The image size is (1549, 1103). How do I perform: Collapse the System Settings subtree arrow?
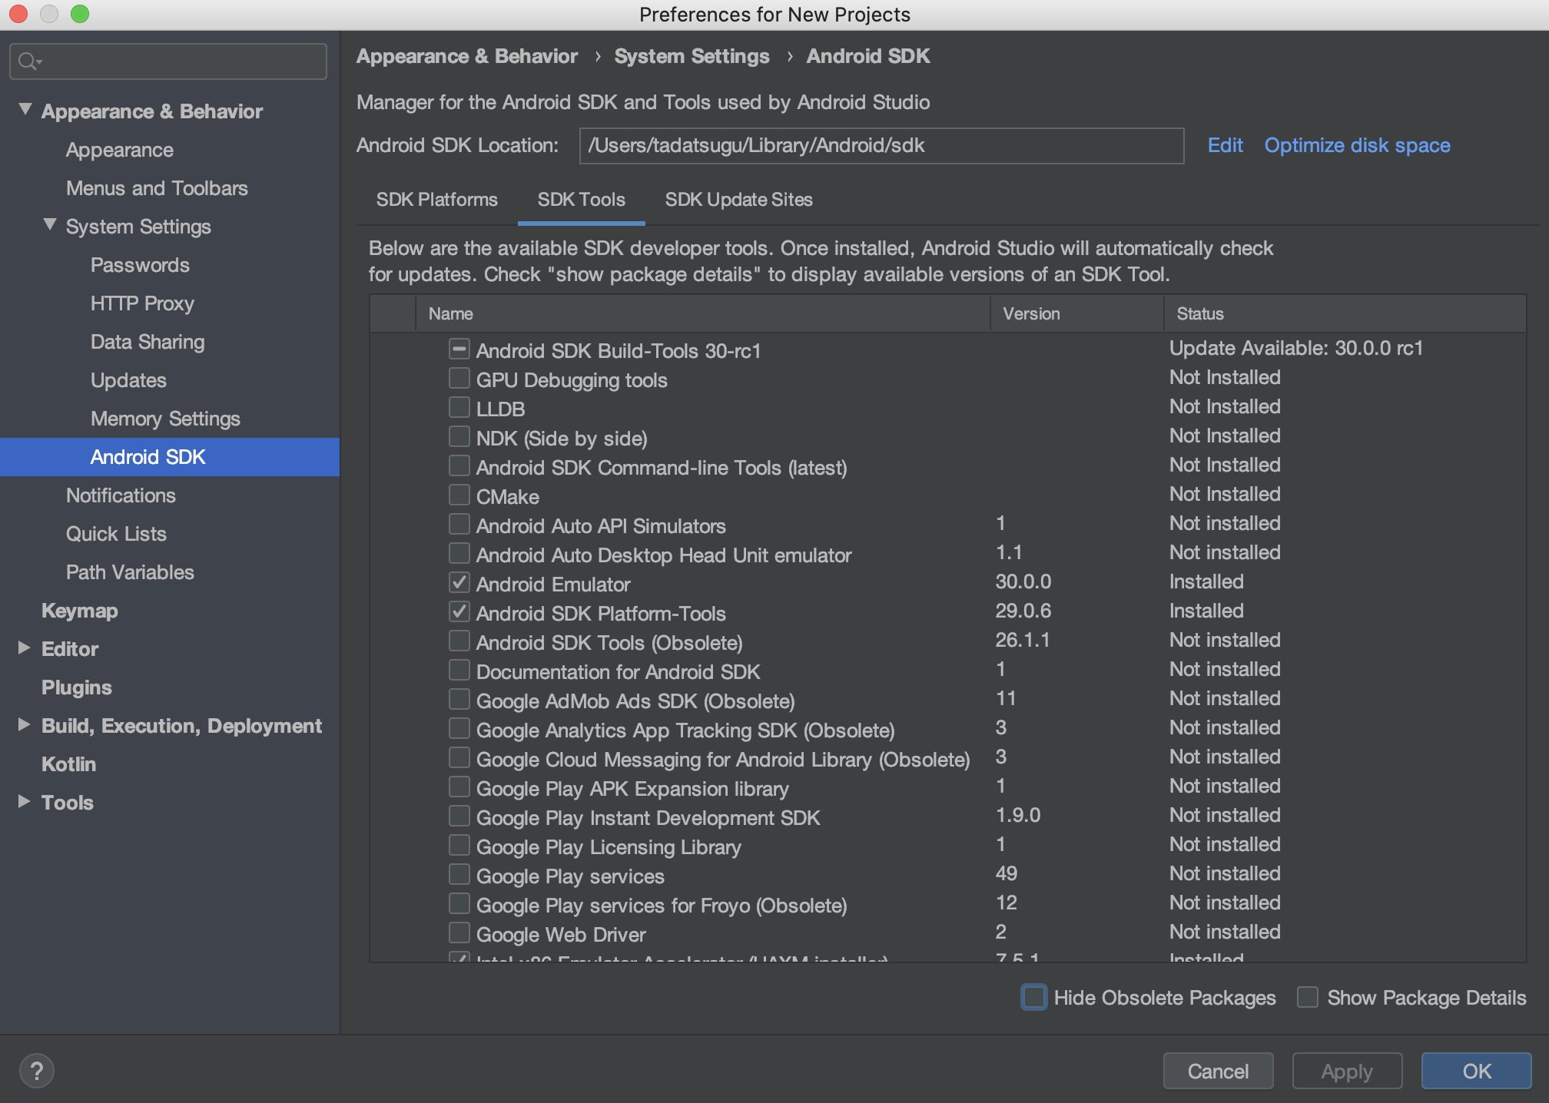coord(50,225)
